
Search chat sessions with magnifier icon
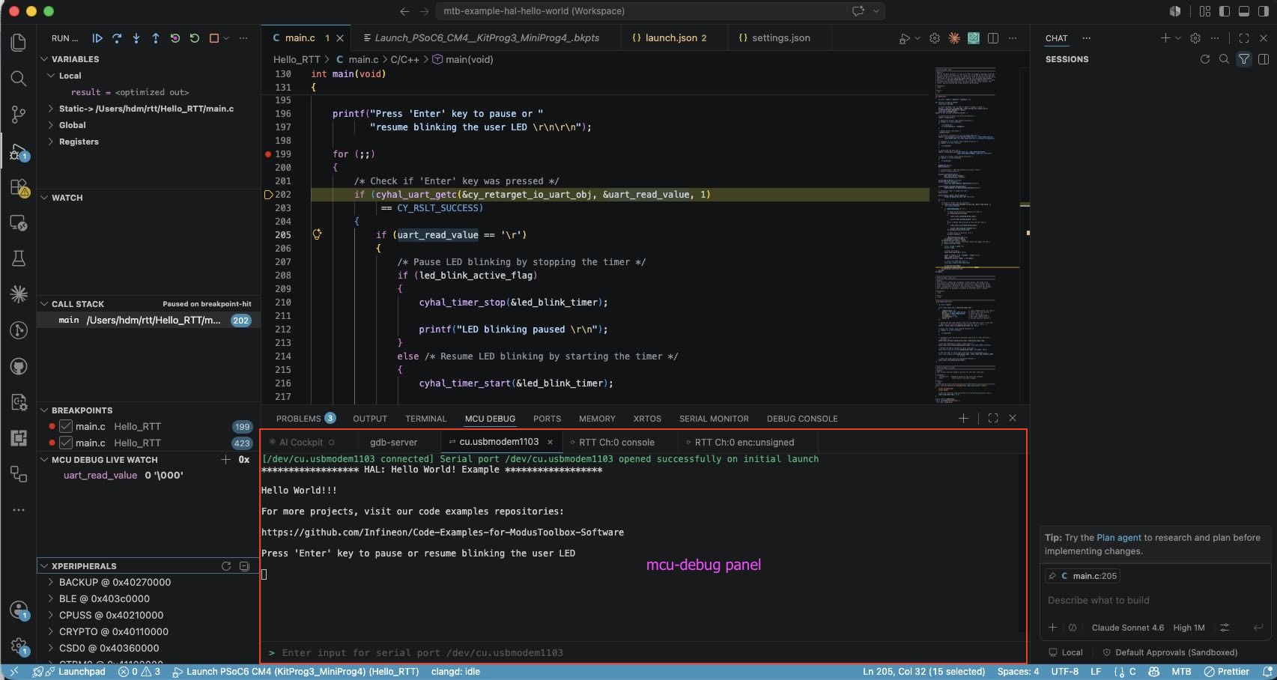[x=1224, y=59]
